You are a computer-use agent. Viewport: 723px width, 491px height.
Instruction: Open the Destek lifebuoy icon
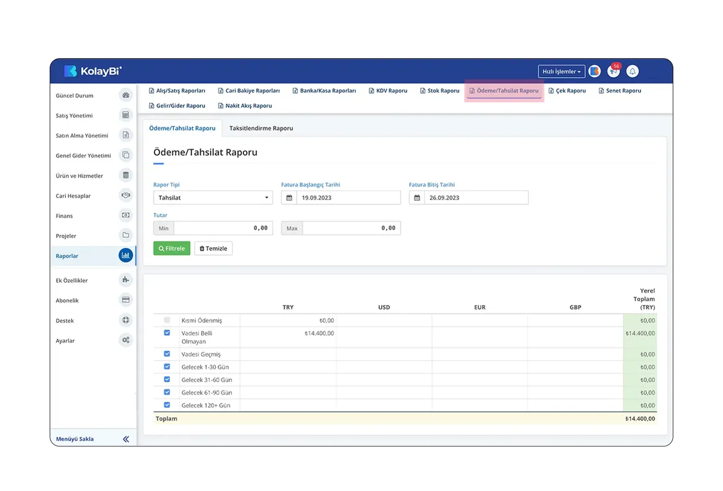tap(125, 320)
